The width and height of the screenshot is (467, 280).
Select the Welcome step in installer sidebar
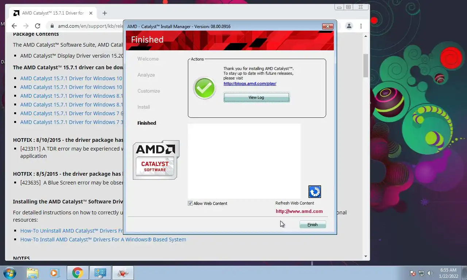coord(148,59)
